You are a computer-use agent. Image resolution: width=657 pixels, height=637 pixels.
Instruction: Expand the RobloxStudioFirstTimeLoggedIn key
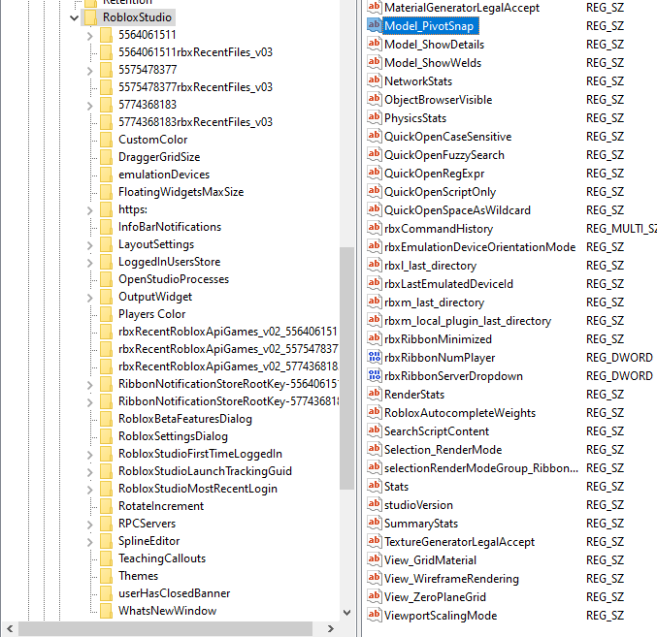coord(89,454)
